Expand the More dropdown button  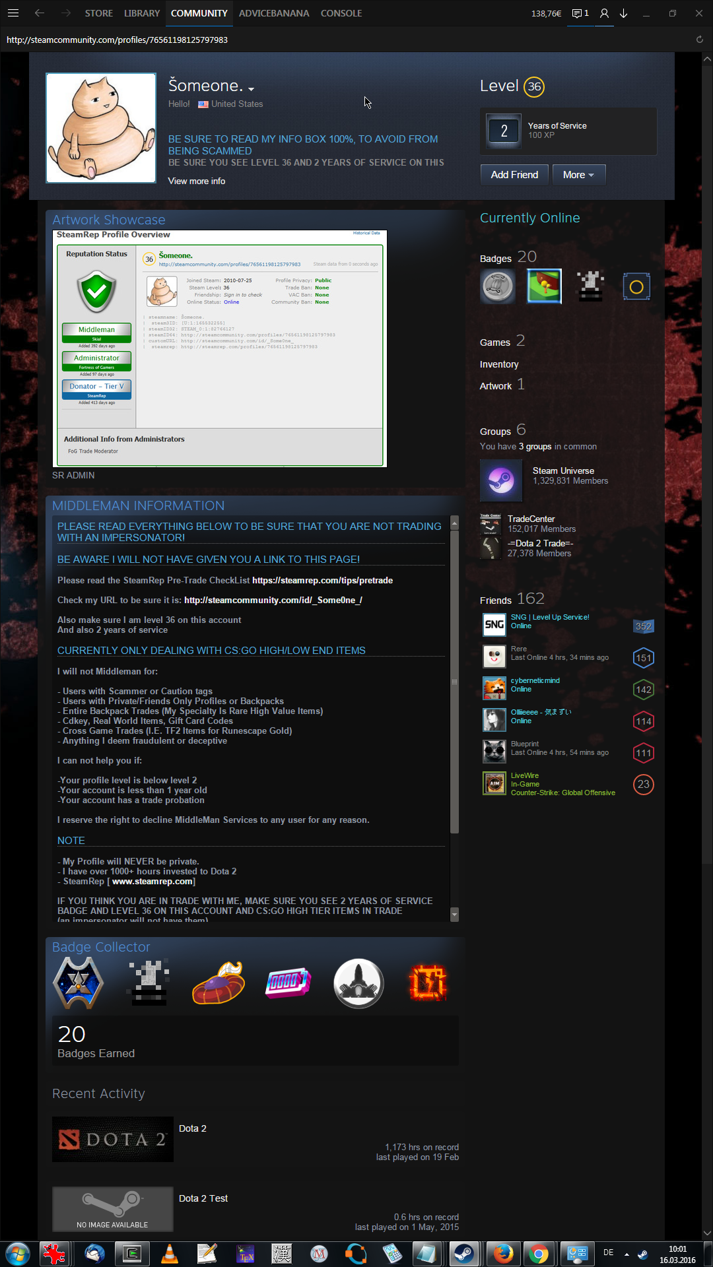click(578, 175)
